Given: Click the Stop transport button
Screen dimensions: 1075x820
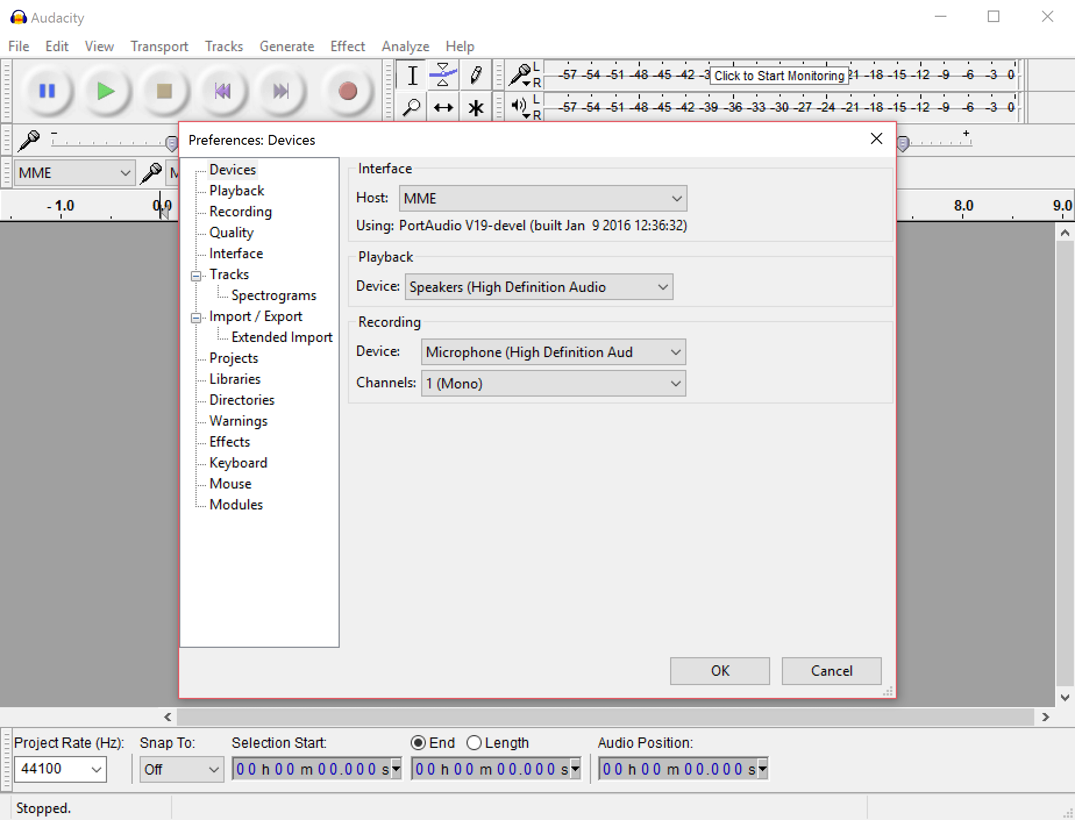Looking at the screenshot, I should [x=164, y=91].
